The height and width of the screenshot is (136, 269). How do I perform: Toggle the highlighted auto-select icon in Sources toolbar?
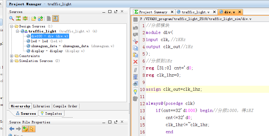56,19
